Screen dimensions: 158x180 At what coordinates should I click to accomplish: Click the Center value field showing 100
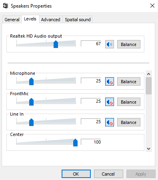pyautogui.click(x=91, y=142)
